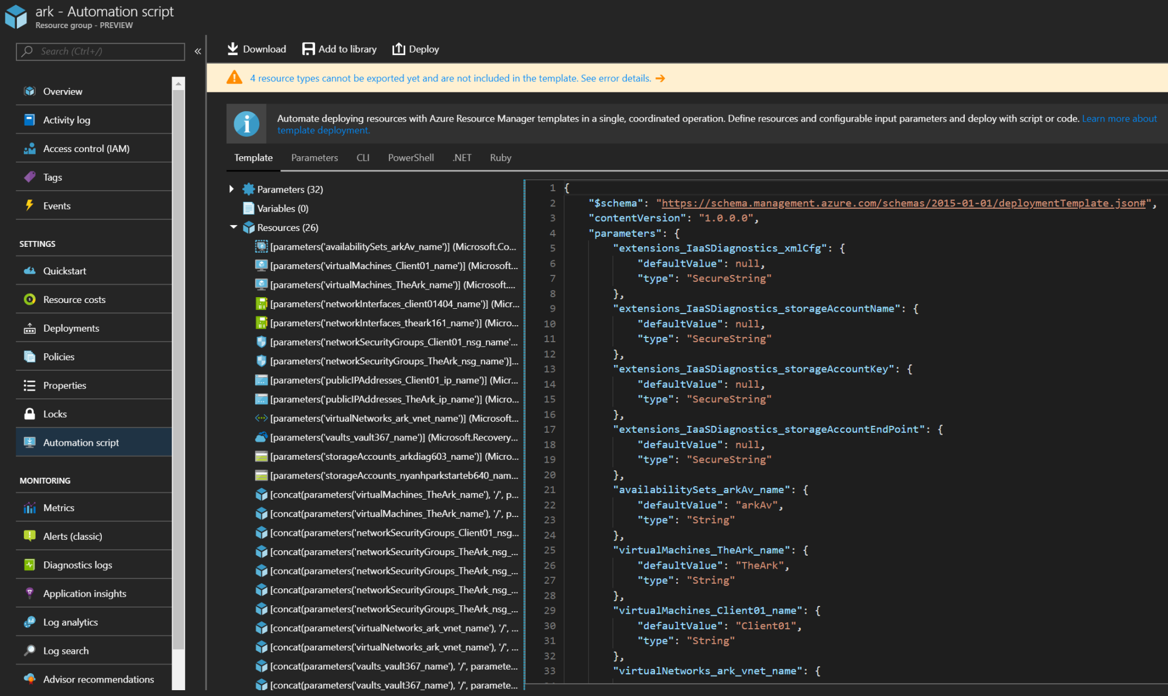Collapse the sidebar menu with double chevron
This screenshot has height=696, width=1168.
click(x=198, y=51)
